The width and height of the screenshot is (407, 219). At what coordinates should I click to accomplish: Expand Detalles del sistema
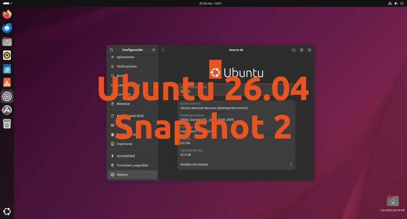[x=236, y=164]
